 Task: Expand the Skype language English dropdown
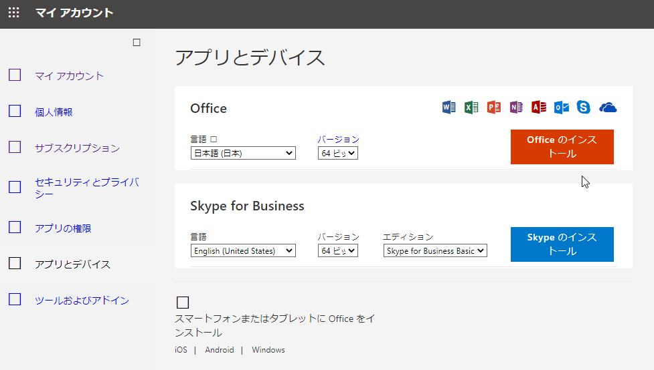tap(243, 251)
